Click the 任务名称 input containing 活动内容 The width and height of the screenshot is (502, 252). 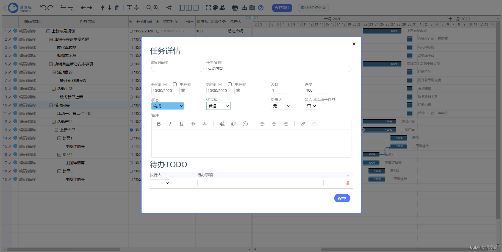click(x=279, y=68)
